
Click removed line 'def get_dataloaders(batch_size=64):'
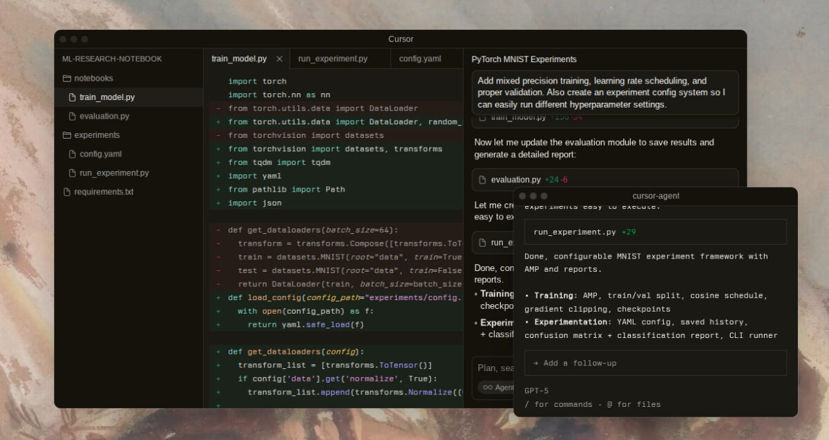(314, 230)
